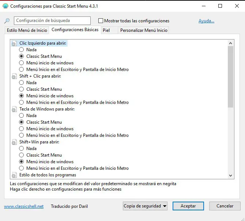Select Nada under Shift + Clic para abrir

click(22, 83)
